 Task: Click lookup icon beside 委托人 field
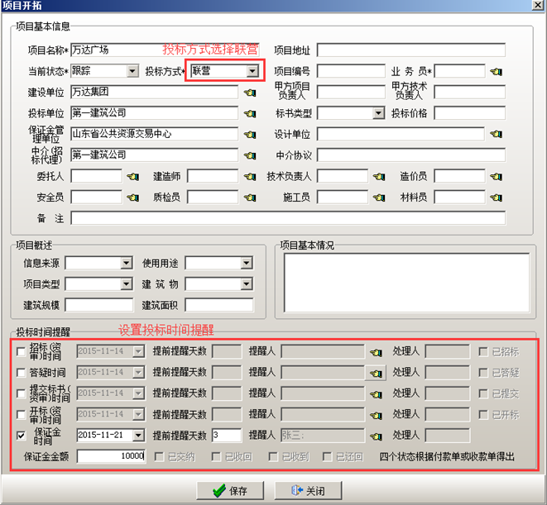point(132,176)
